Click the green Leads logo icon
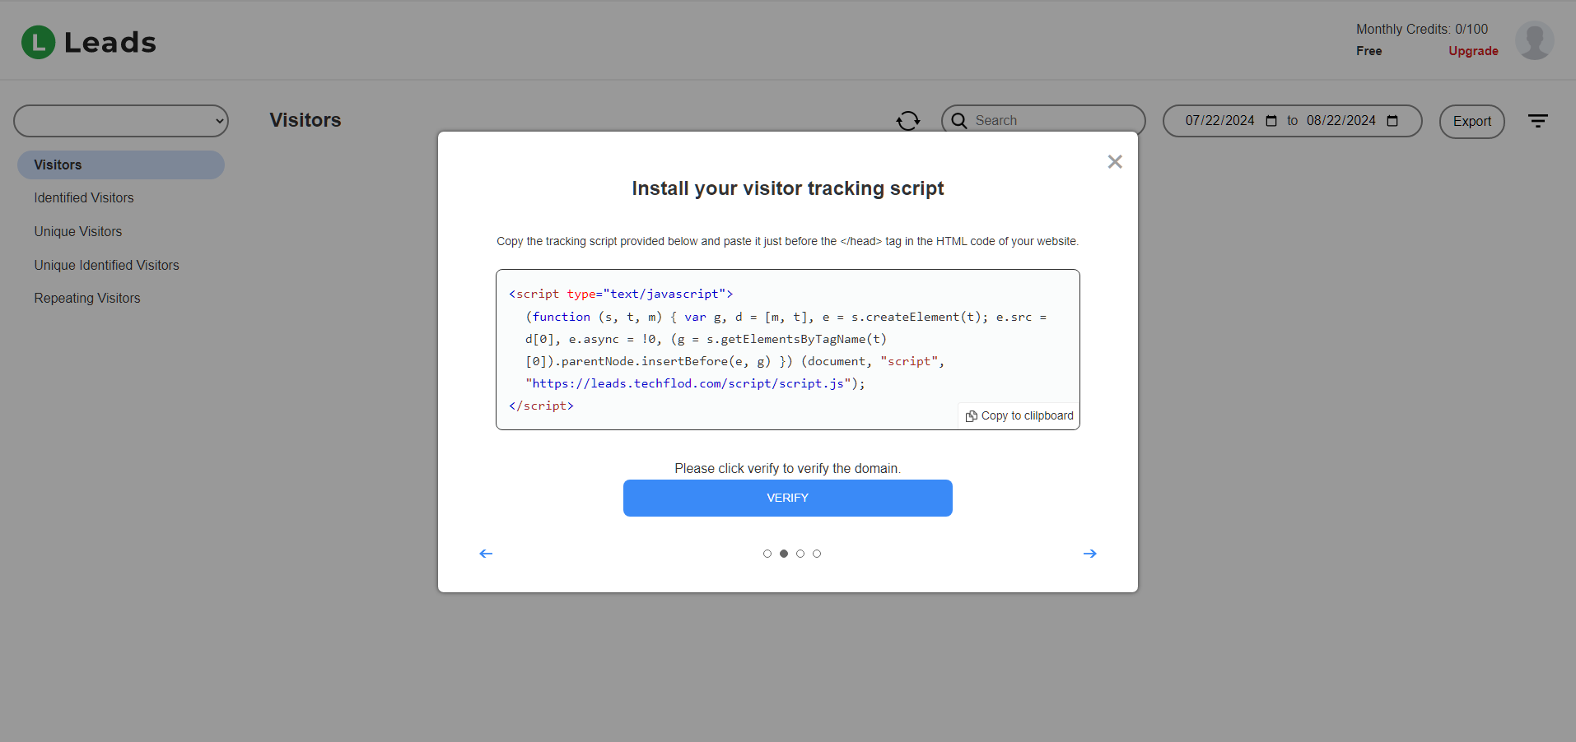The image size is (1576, 742). point(38,42)
